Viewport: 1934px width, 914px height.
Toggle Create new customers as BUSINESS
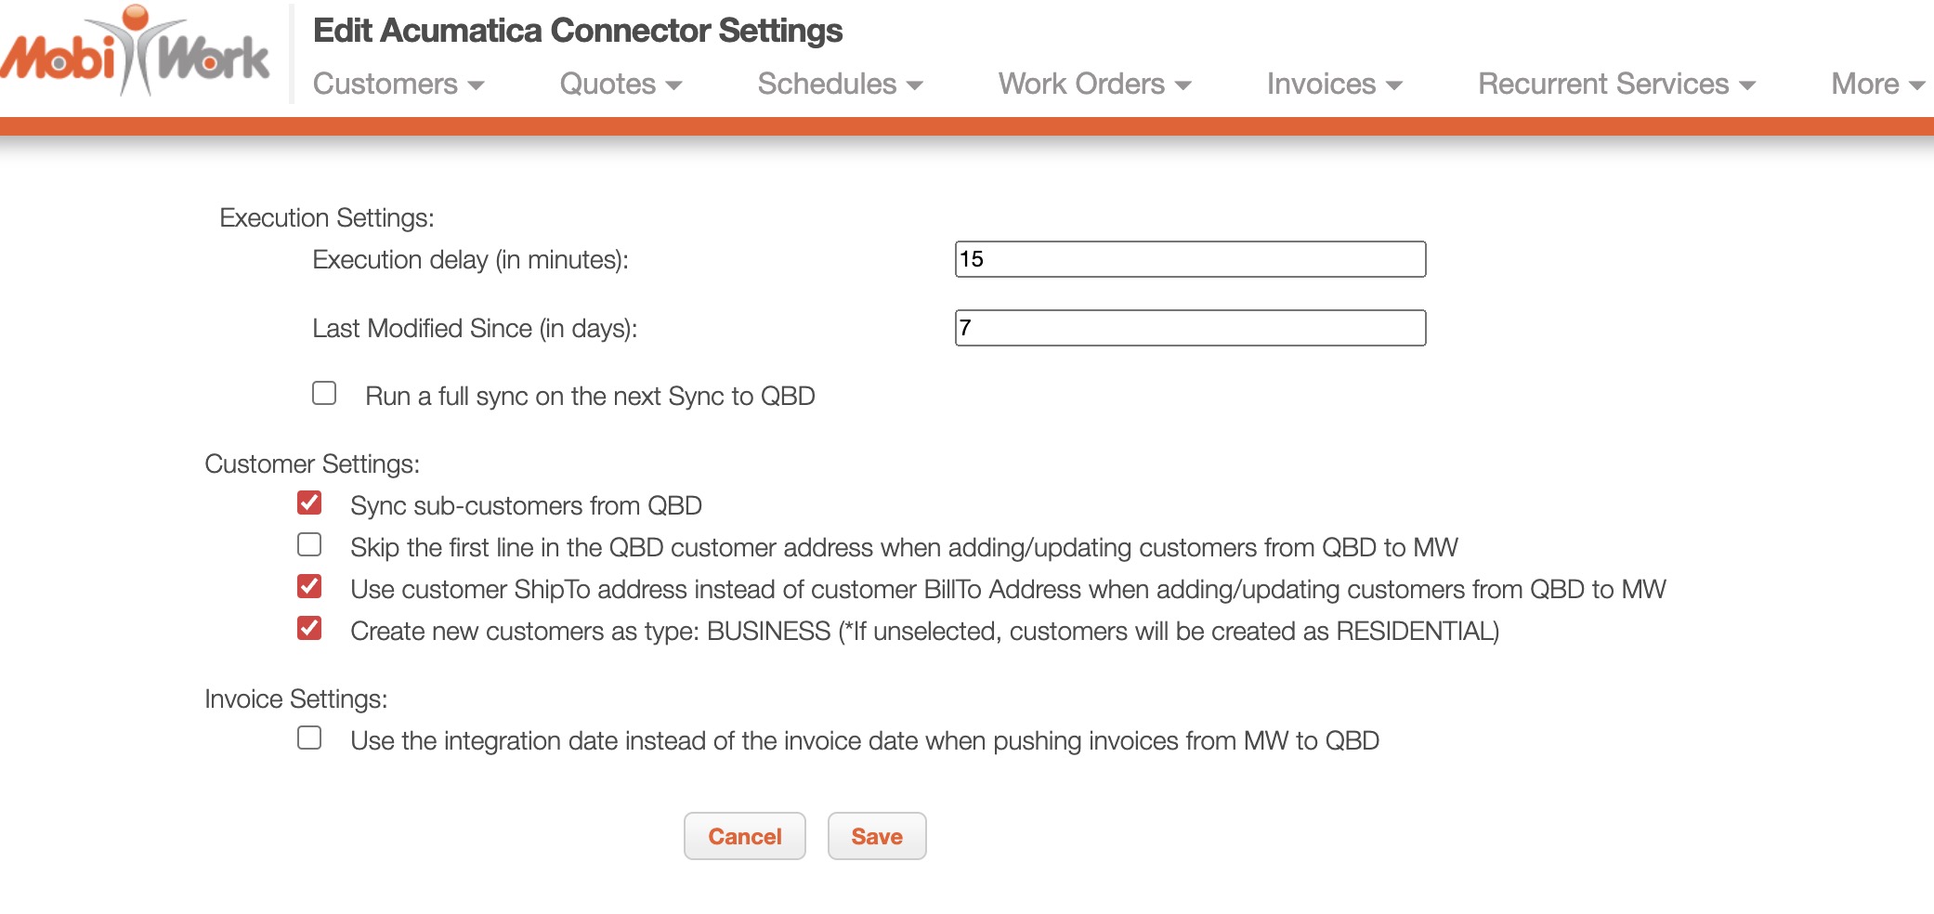point(309,629)
